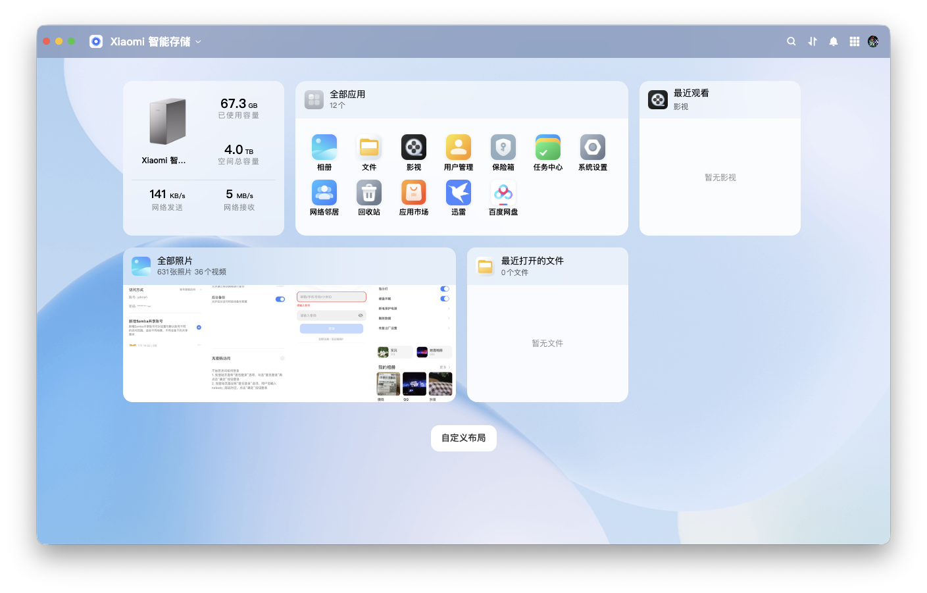Open 应用市场 app market
This screenshot has width=927, height=593.
point(414,192)
